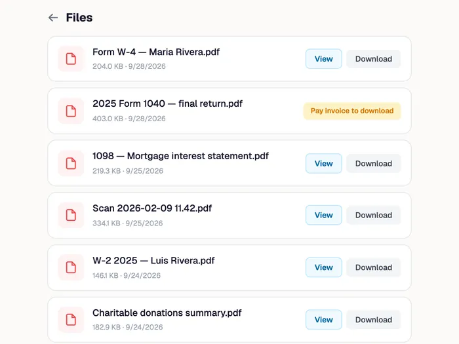Screen dimensions: 459x344
Task: Select file name Scan 2026-02-09 11.42.pdf
Action: (x=152, y=208)
